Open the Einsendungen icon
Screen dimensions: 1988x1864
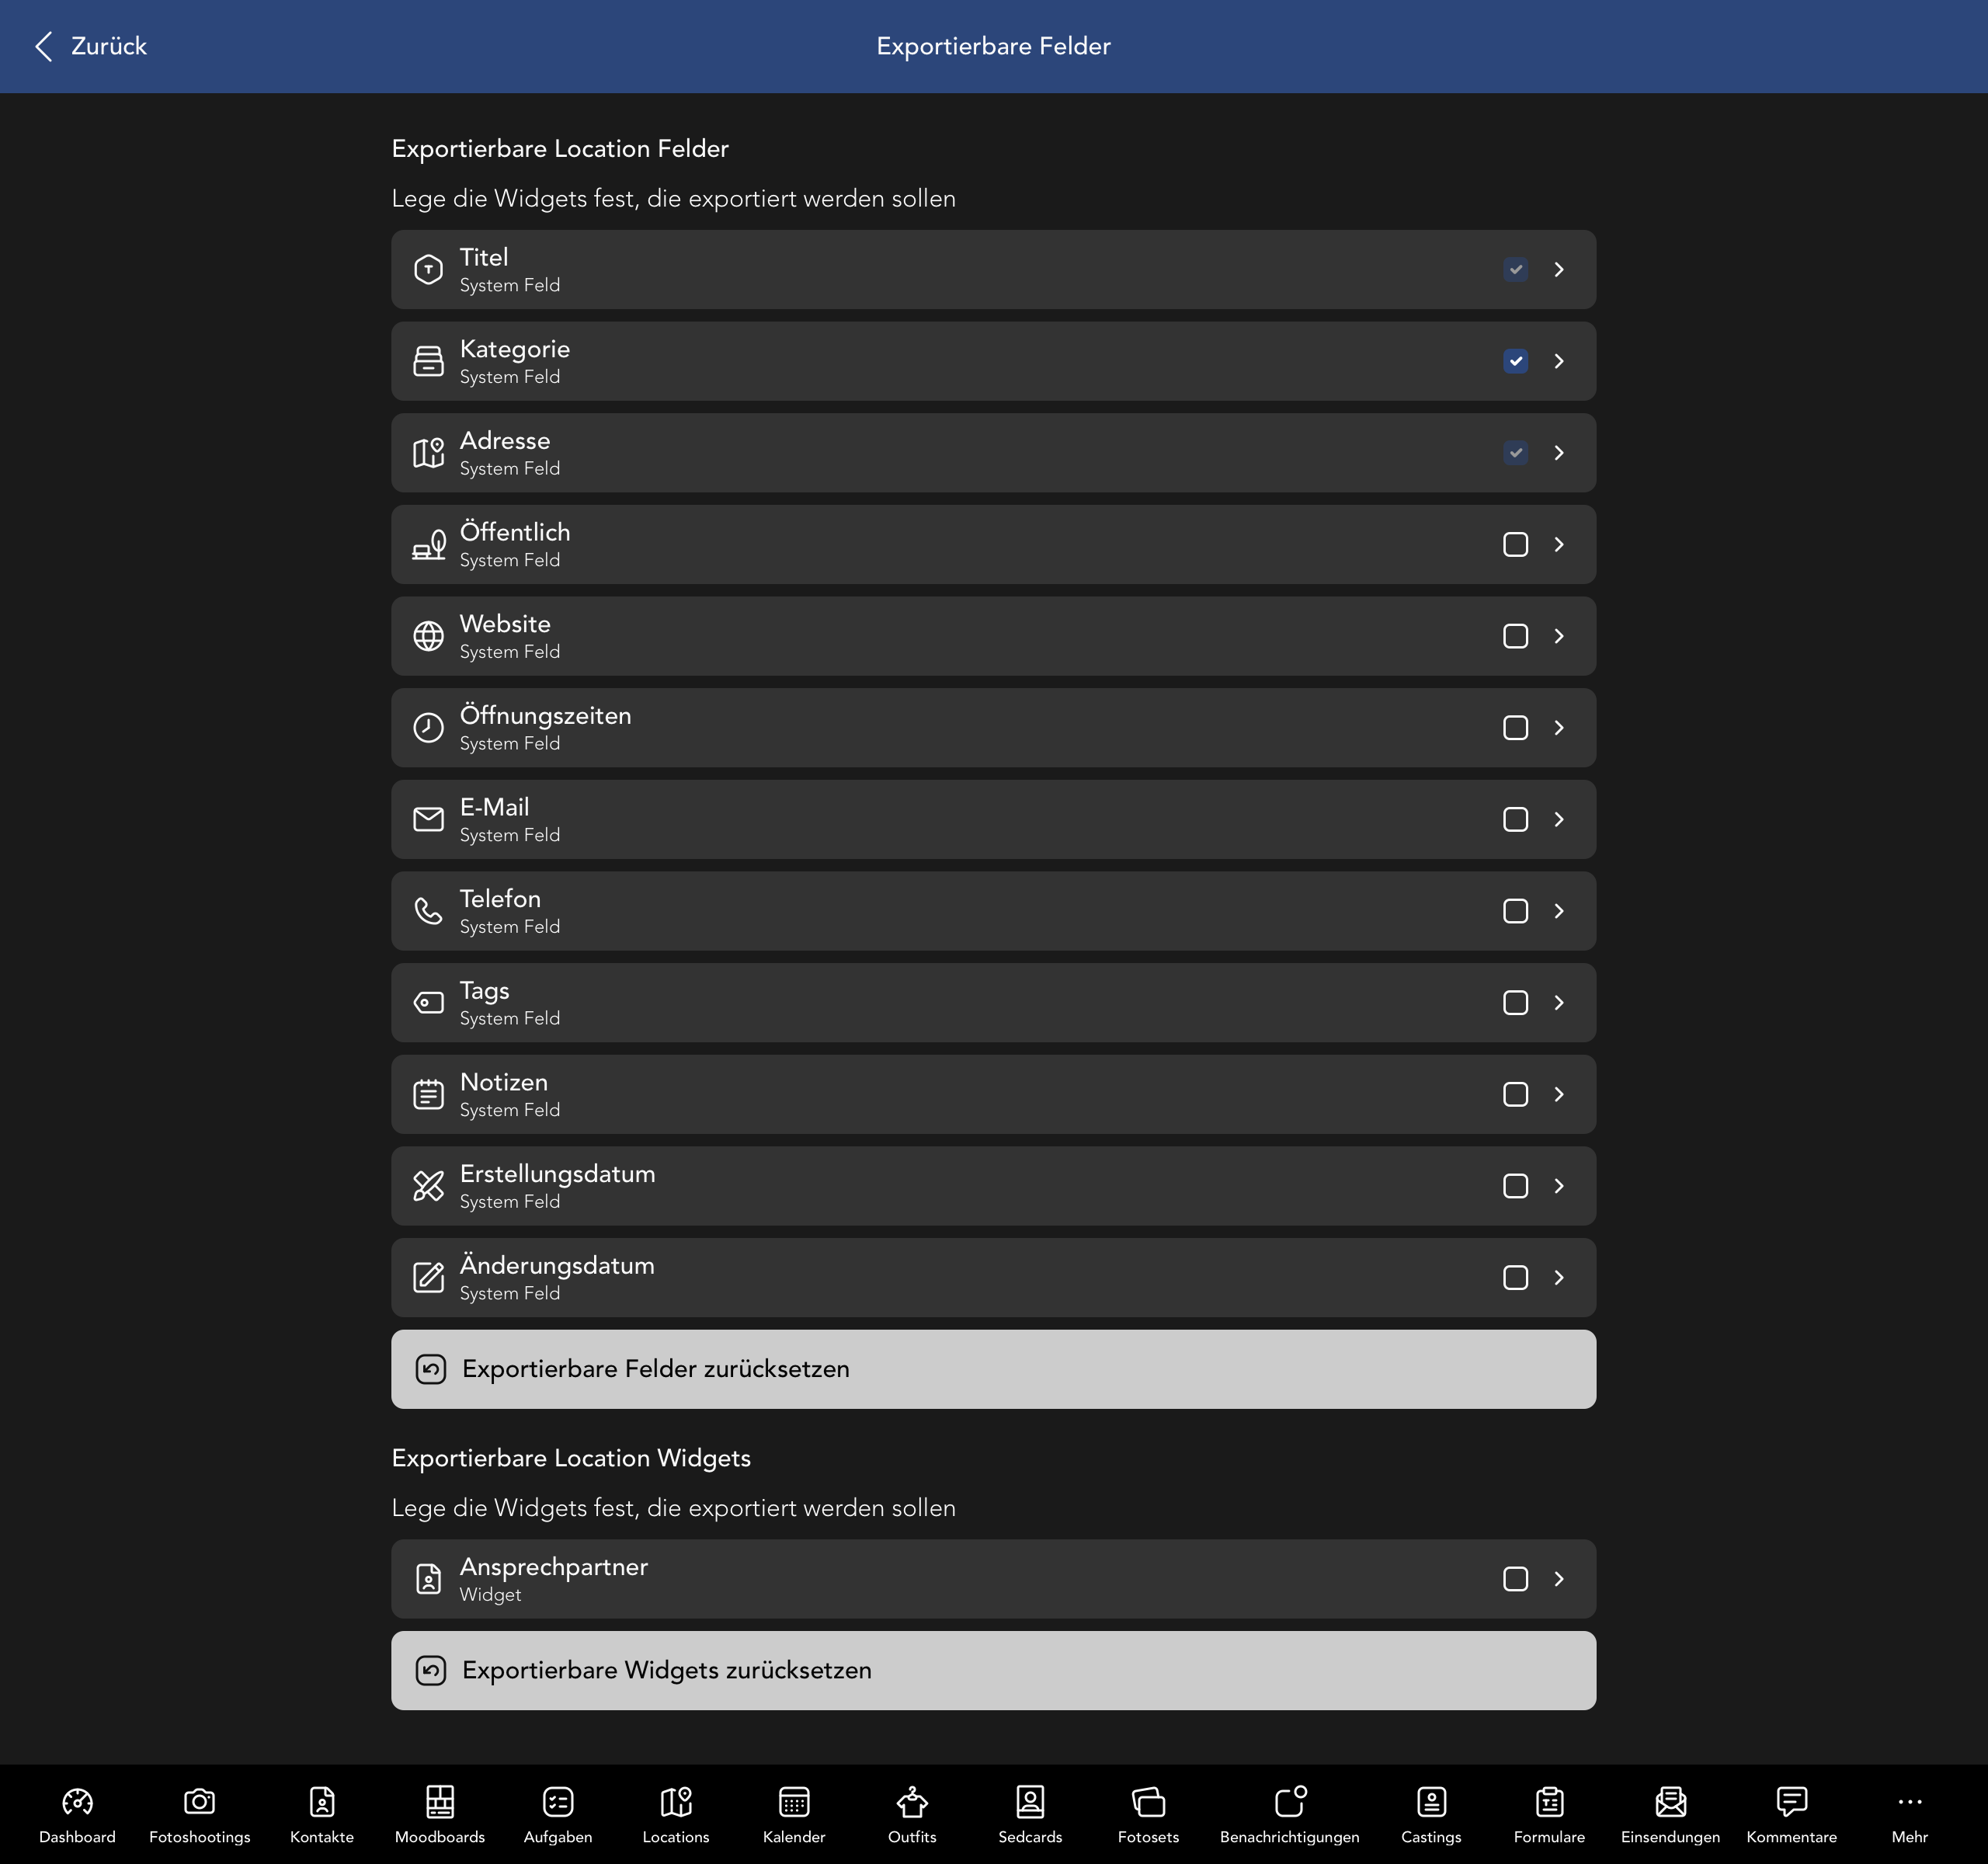(1670, 1802)
